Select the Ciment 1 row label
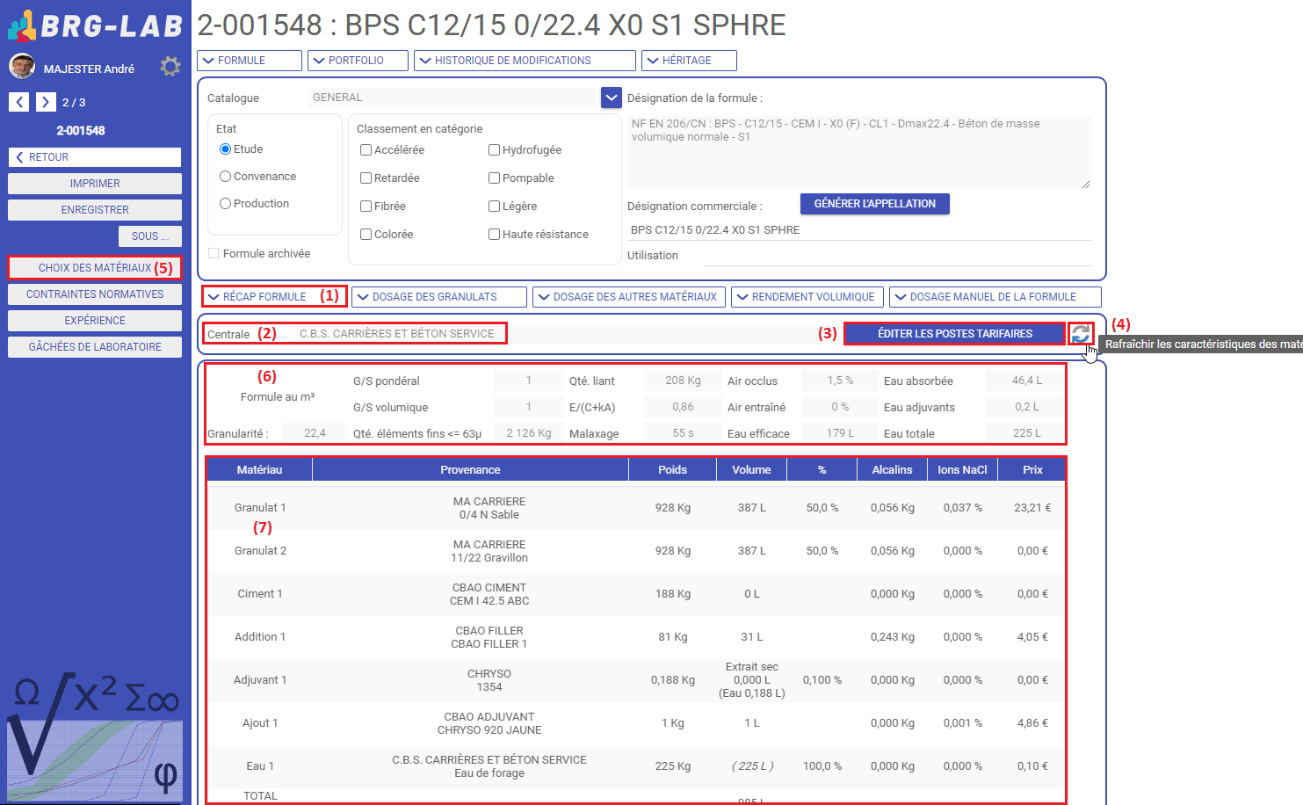 click(260, 594)
